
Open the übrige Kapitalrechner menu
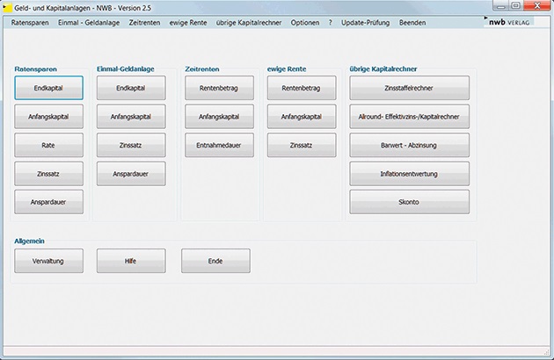point(248,22)
